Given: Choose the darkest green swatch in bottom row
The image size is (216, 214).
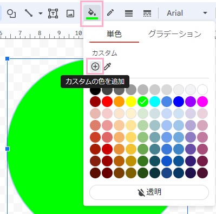Looking at the screenshot, I should tap(143, 173).
